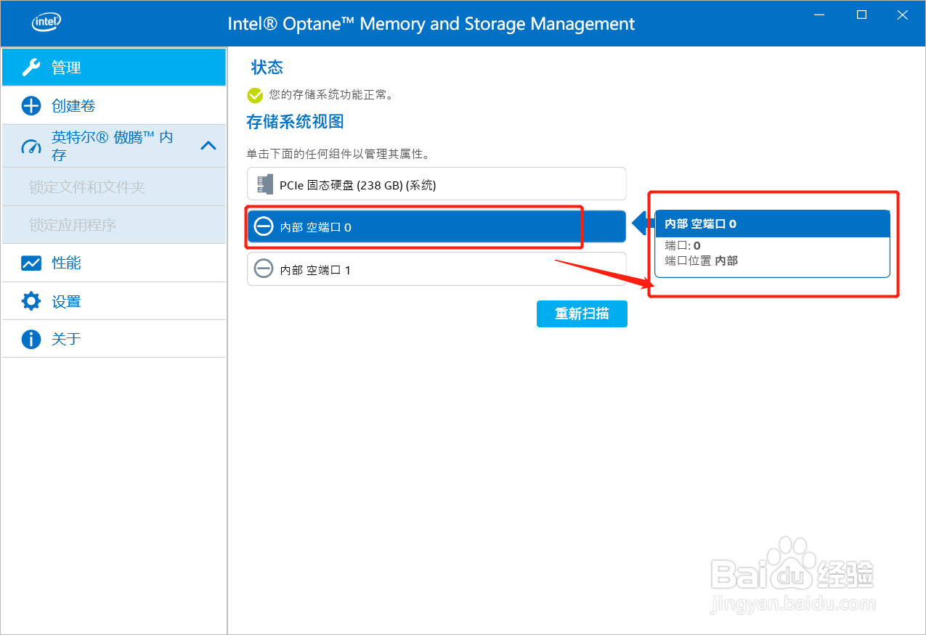The image size is (926, 635).
Task: Click the wrench icon beside 管理
Action: [31, 67]
